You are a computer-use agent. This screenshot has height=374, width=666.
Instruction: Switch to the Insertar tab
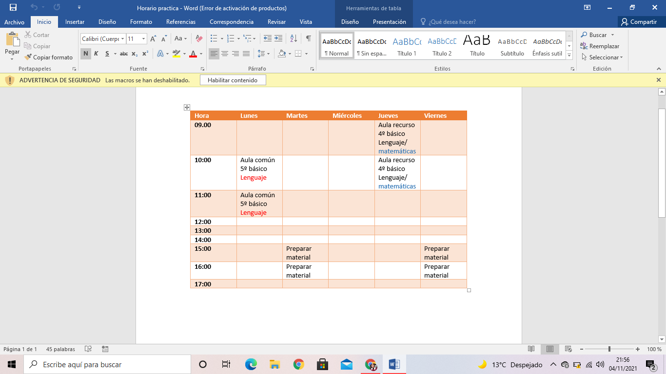pos(75,22)
